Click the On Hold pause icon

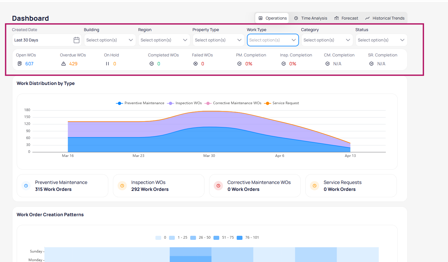pos(107,64)
